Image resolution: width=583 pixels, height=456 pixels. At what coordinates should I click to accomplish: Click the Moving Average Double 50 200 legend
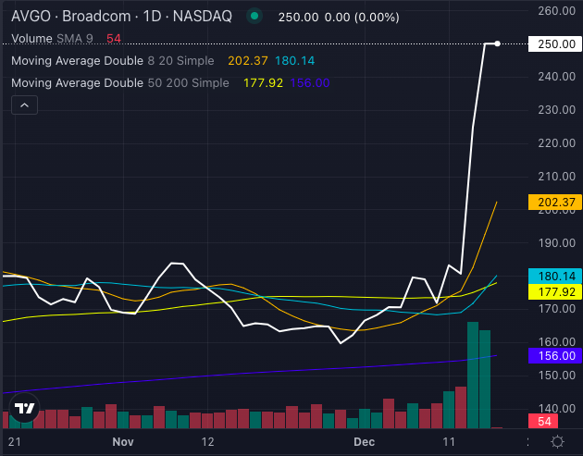[120, 83]
